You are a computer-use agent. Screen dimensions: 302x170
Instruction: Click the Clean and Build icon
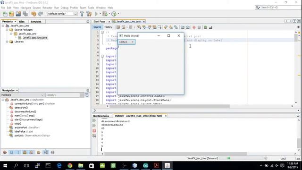[89, 14]
